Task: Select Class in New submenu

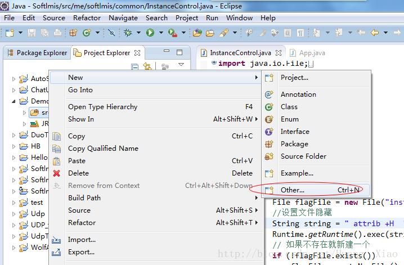Action: (x=316, y=106)
